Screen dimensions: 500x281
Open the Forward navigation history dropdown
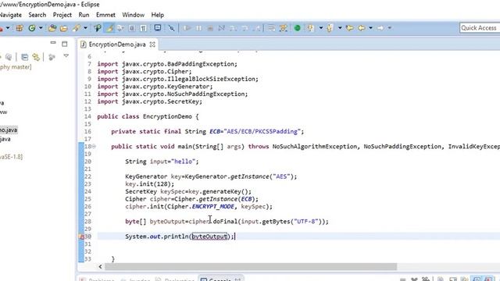[x=389, y=28]
